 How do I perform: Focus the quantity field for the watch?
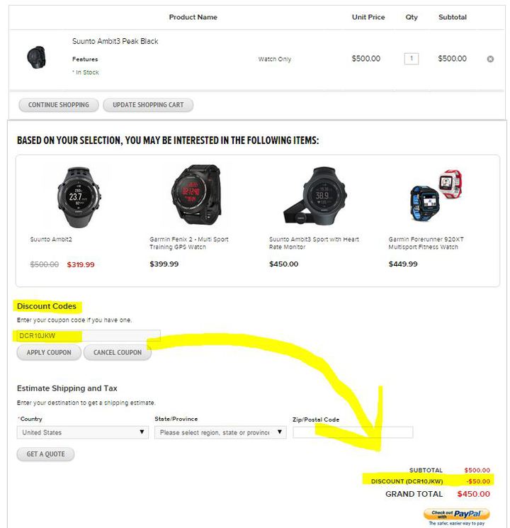[x=412, y=59]
